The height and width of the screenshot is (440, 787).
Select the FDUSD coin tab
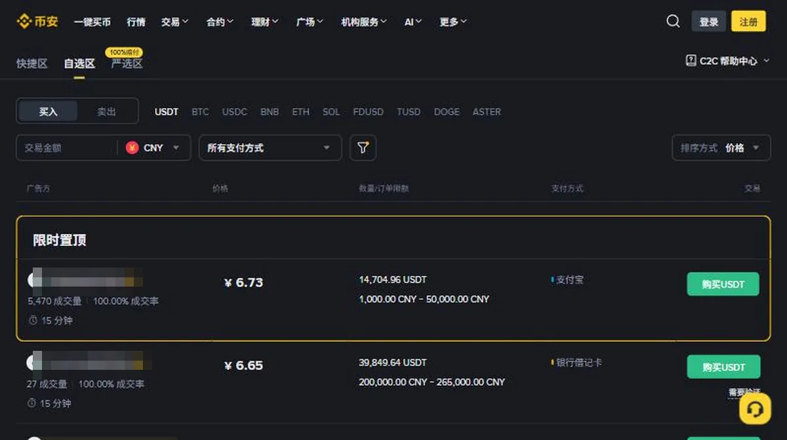click(369, 111)
